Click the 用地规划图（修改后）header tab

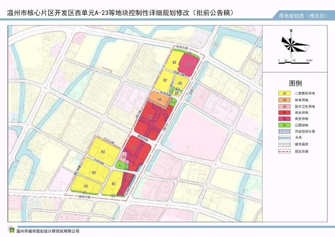click(303, 16)
